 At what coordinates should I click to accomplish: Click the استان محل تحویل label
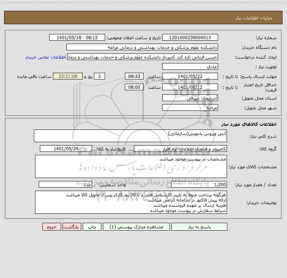click(x=259, y=98)
